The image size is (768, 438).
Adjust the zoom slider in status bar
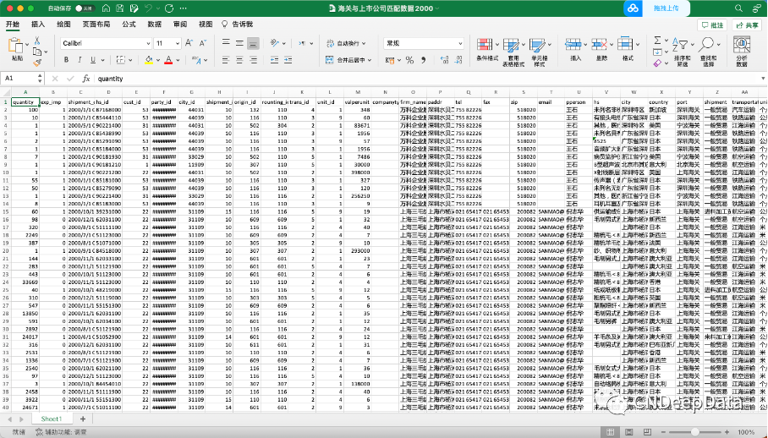(694, 432)
